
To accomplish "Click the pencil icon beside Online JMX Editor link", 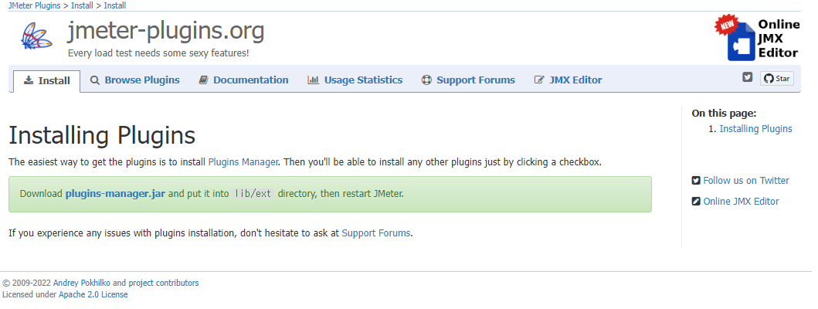I will tap(696, 202).
